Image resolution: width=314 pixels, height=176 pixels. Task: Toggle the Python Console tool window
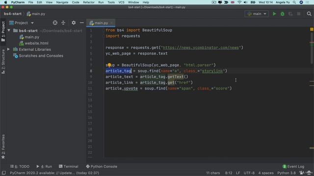pos(102,166)
